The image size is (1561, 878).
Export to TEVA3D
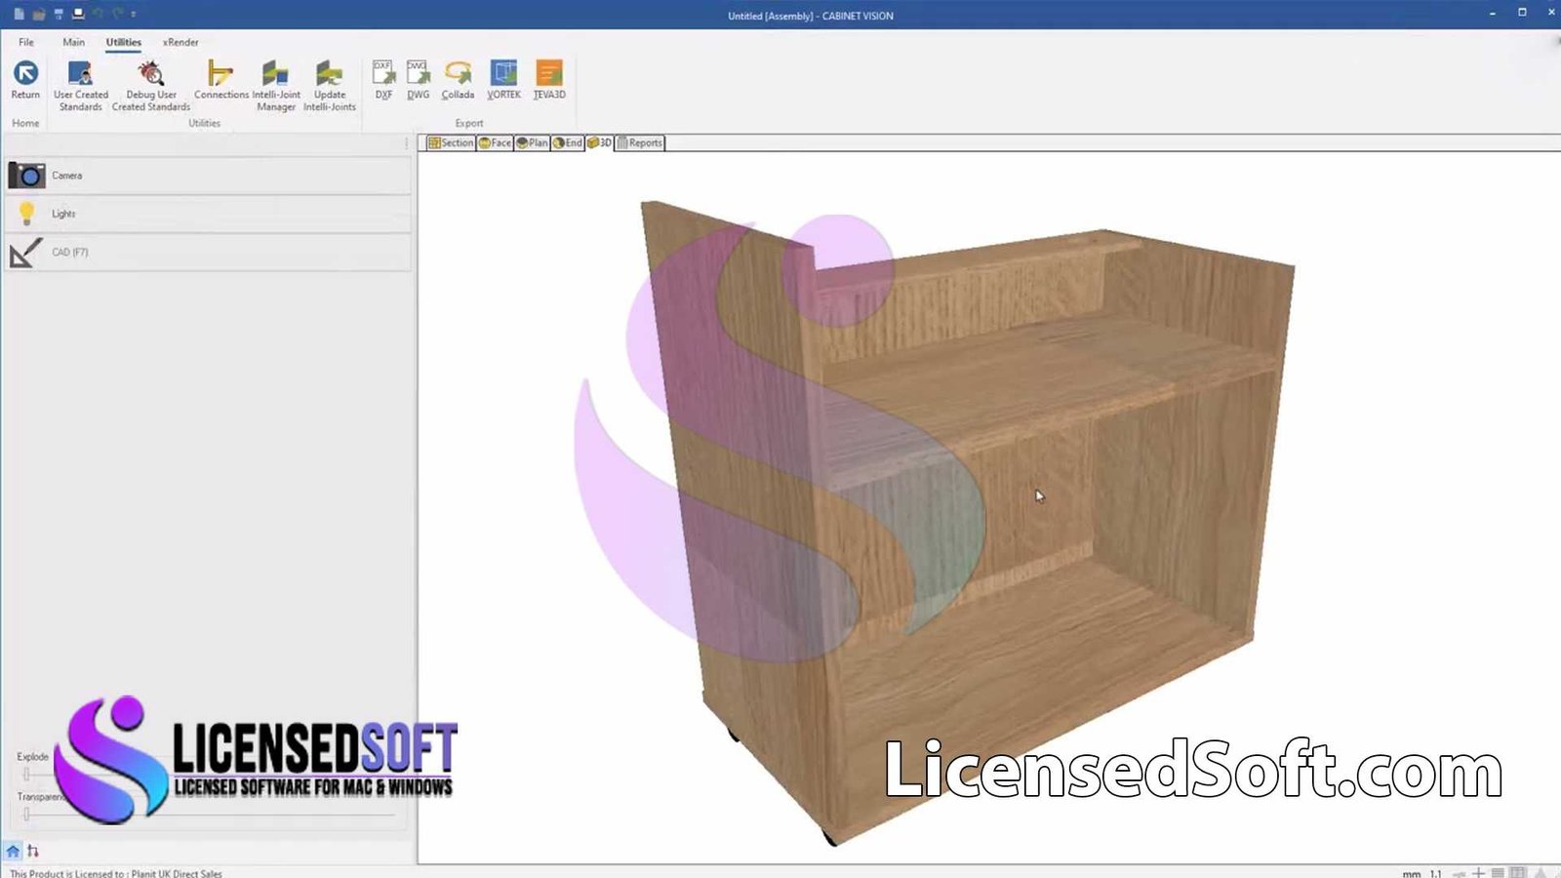click(549, 80)
